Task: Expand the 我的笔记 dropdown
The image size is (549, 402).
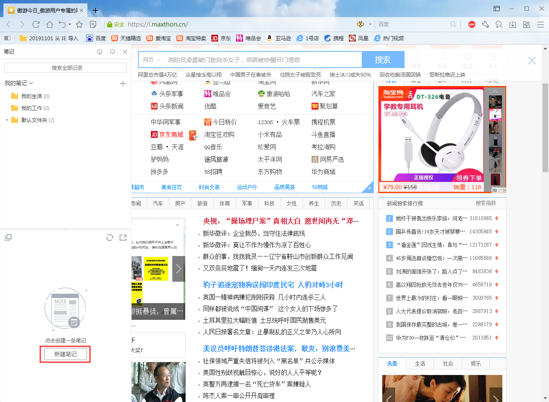Action: 31,83
